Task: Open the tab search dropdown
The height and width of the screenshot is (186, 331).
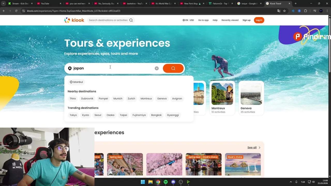Action: 3,4
